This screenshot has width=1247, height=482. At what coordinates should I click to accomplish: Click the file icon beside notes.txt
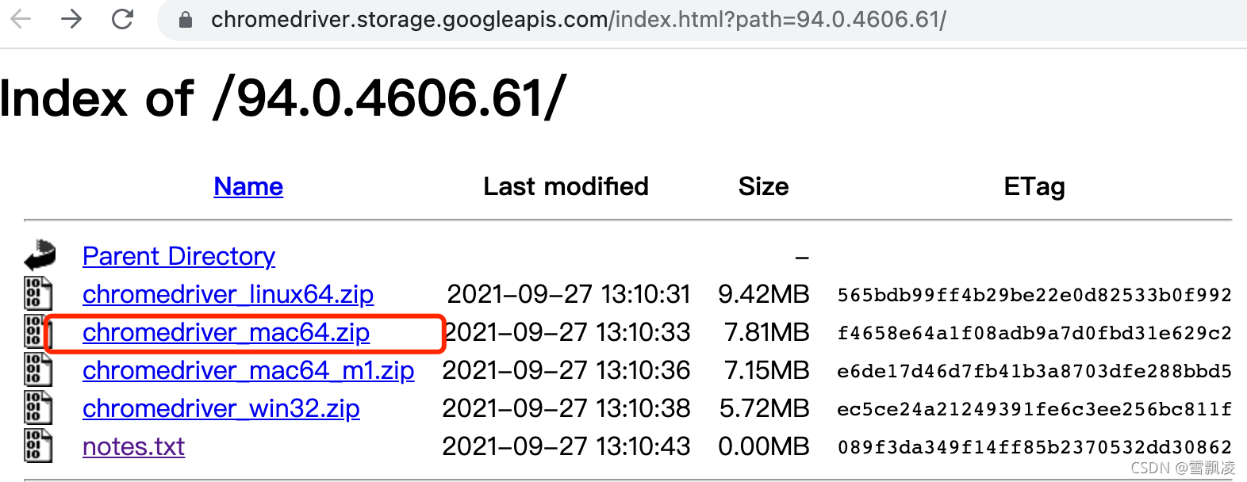pyautogui.click(x=36, y=446)
